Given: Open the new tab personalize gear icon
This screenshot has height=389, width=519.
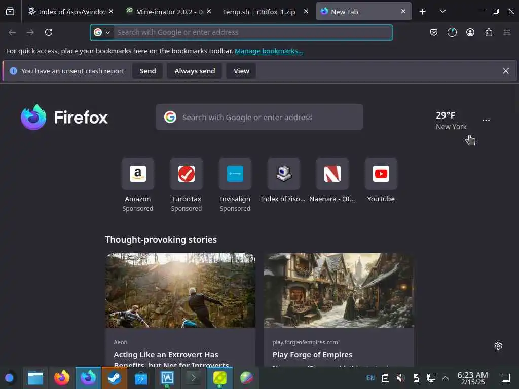Looking at the screenshot, I should (498, 346).
